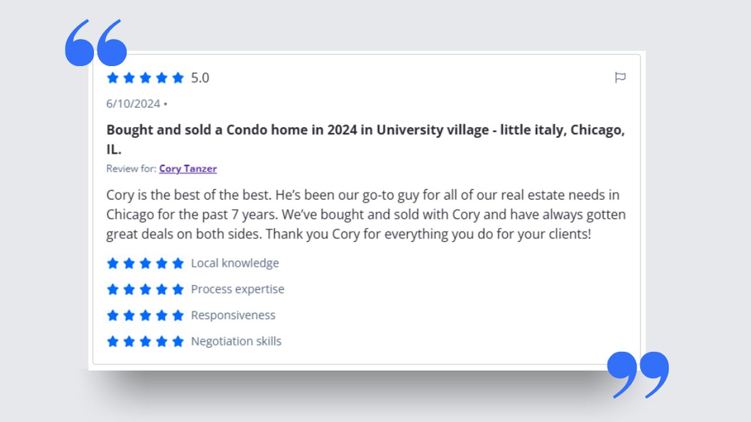Click the third overall rating star
751x422 pixels.
(146, 78)
